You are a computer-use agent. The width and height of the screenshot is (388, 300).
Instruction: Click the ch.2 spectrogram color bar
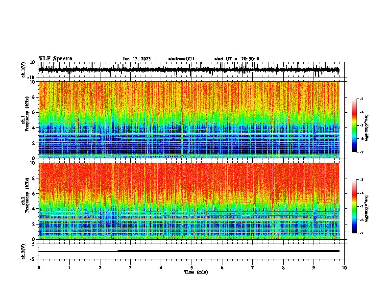354,206
